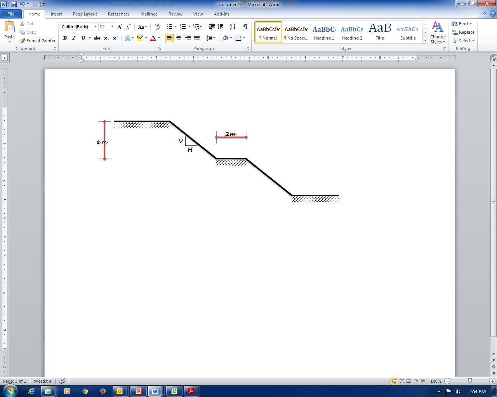Toggle Italic text style

(74, 38)
